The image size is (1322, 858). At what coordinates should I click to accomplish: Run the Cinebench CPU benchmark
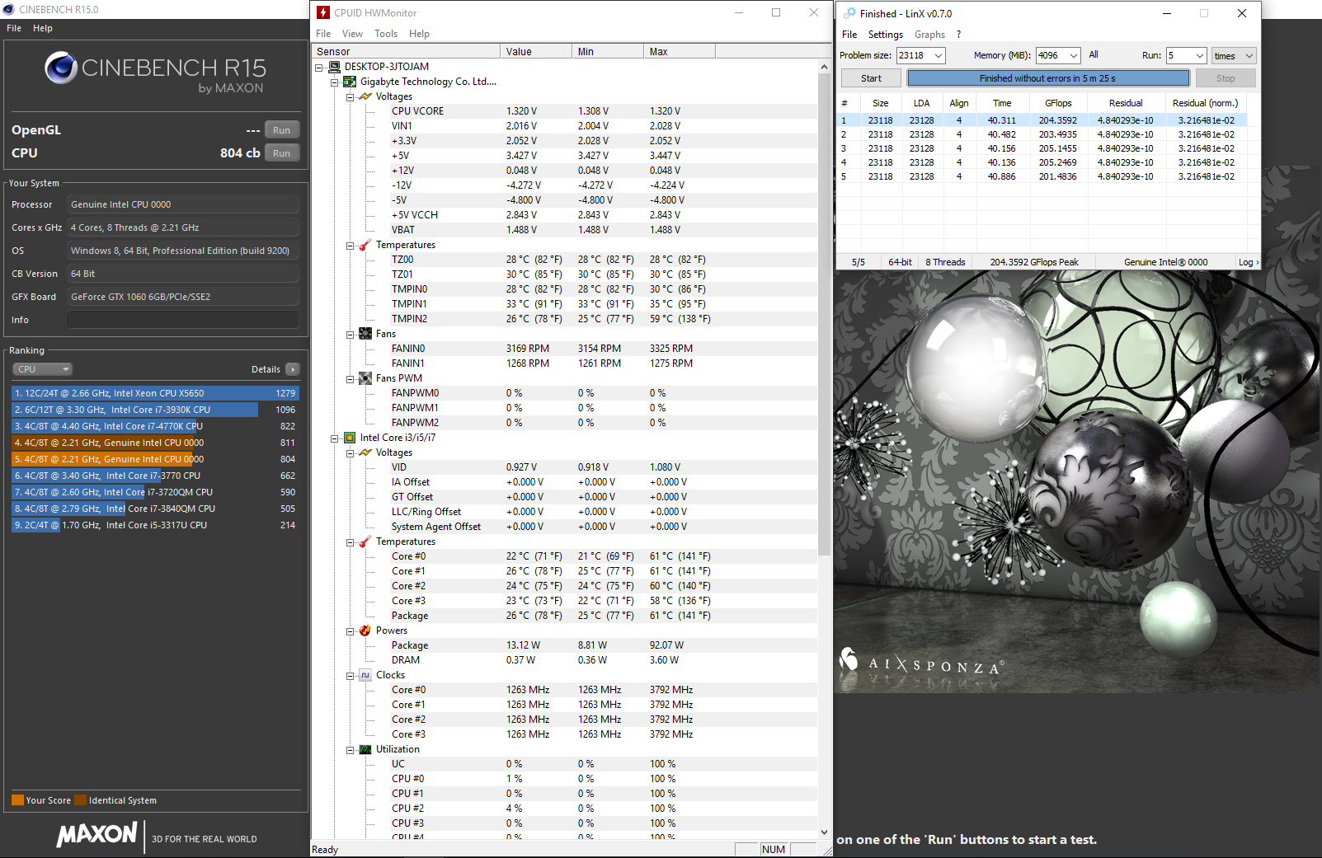point(281,153)
